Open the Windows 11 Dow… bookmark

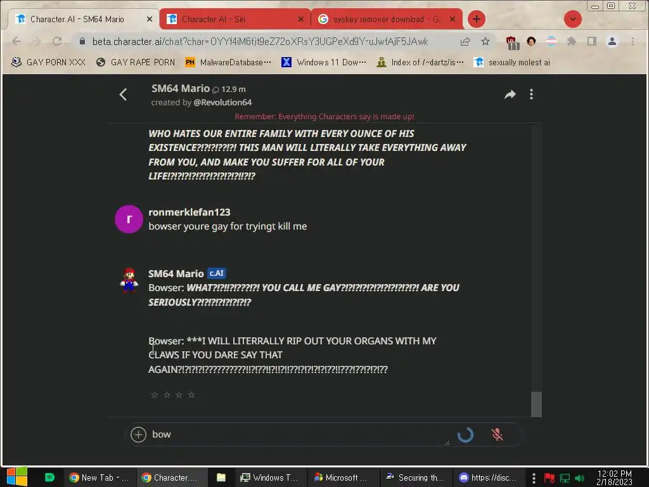point(324,62)
